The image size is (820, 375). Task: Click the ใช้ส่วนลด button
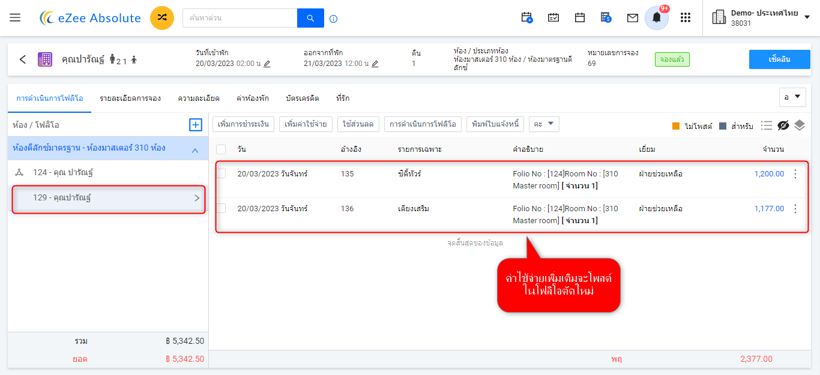(x=358, y=124)
